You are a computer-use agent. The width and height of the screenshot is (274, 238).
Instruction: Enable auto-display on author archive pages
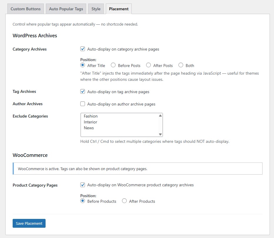tap(83, 104)
